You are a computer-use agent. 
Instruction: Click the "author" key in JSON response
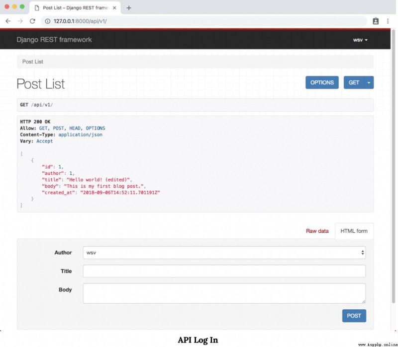point(53,173)
